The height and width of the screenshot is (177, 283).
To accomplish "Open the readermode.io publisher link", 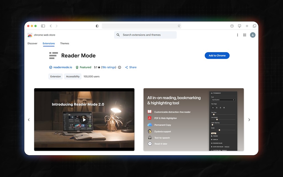I will click(62, 67).
